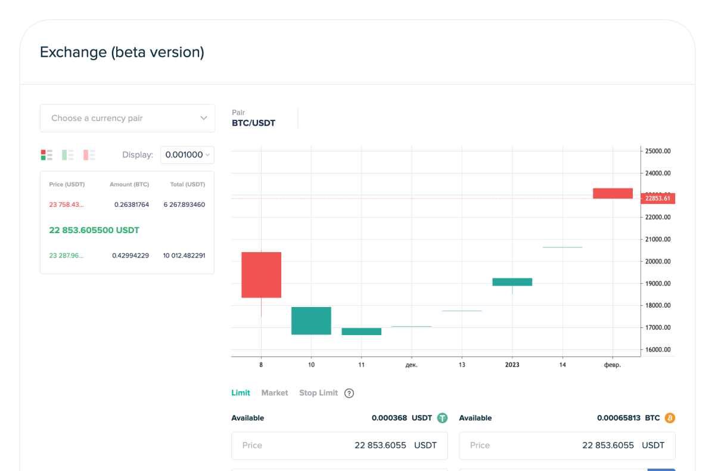This screenshot has width=715, height=471.
Task: Open the Stop Limit help question mark
Action: pyautogui.click(x=349, y=393)
